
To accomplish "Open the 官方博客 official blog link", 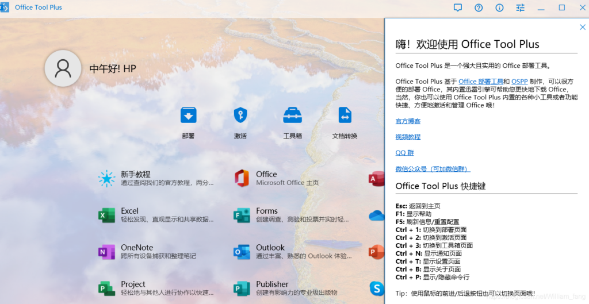I will 408,121.
